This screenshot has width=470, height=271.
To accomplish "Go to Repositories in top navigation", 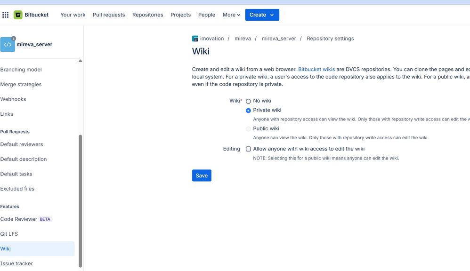I will (147, 15).
